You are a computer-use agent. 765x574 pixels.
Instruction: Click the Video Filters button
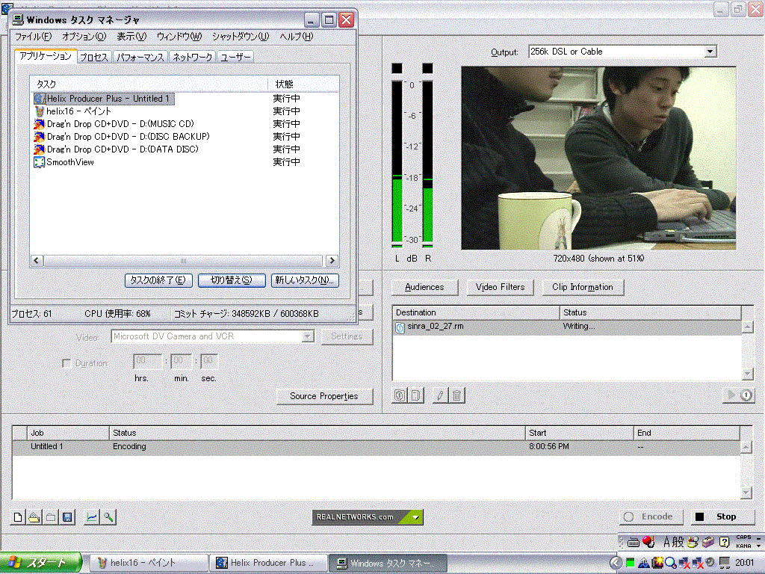[x=501, y=287]
